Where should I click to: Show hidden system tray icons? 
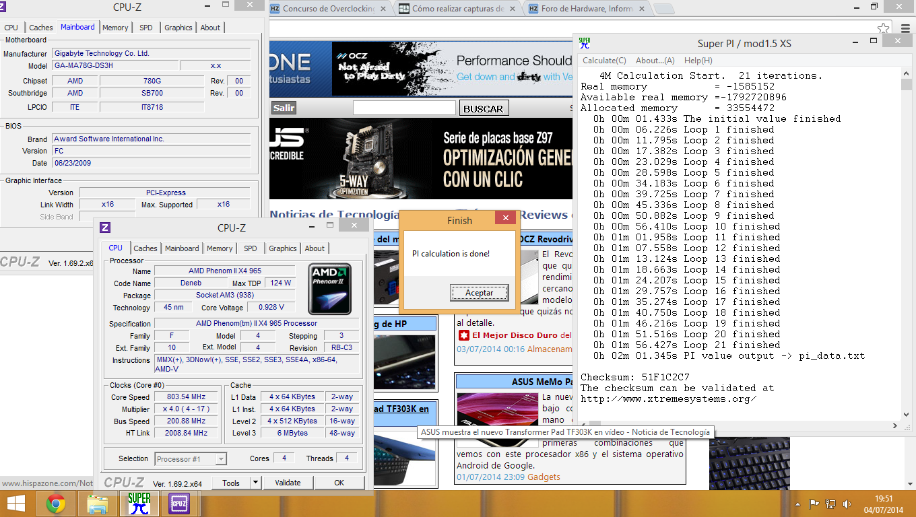[799, 504]
